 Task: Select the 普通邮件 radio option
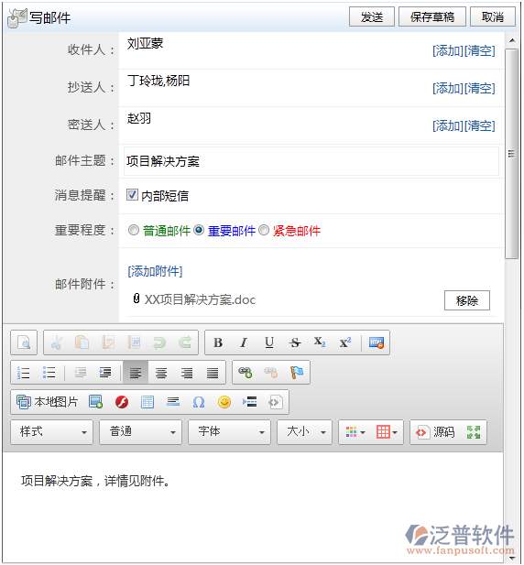[x=134, y=230]
